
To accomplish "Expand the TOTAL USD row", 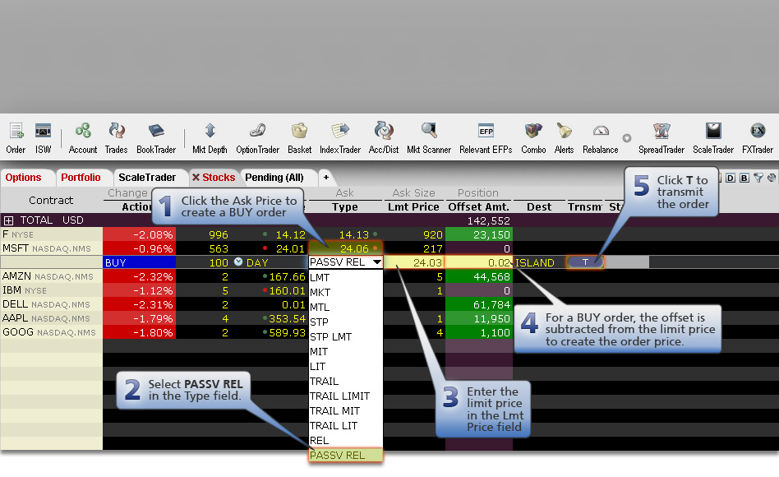I will click(x=8, y=220).
